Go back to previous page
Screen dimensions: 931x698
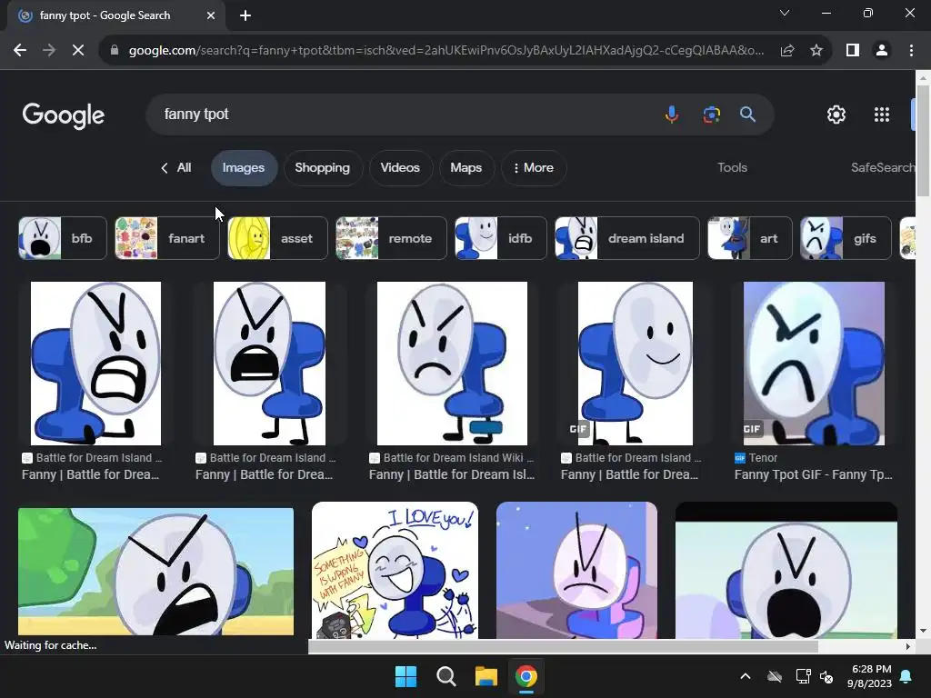point(20,51)
